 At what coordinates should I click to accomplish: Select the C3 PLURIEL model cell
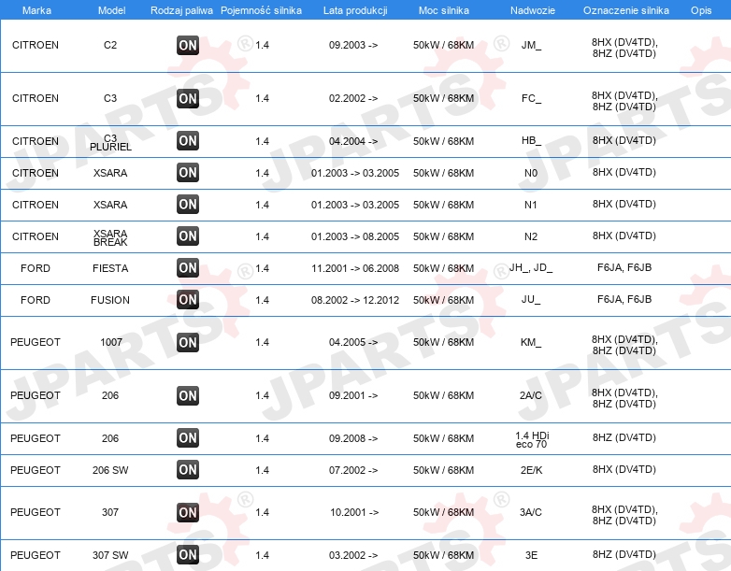click(110, 142)
